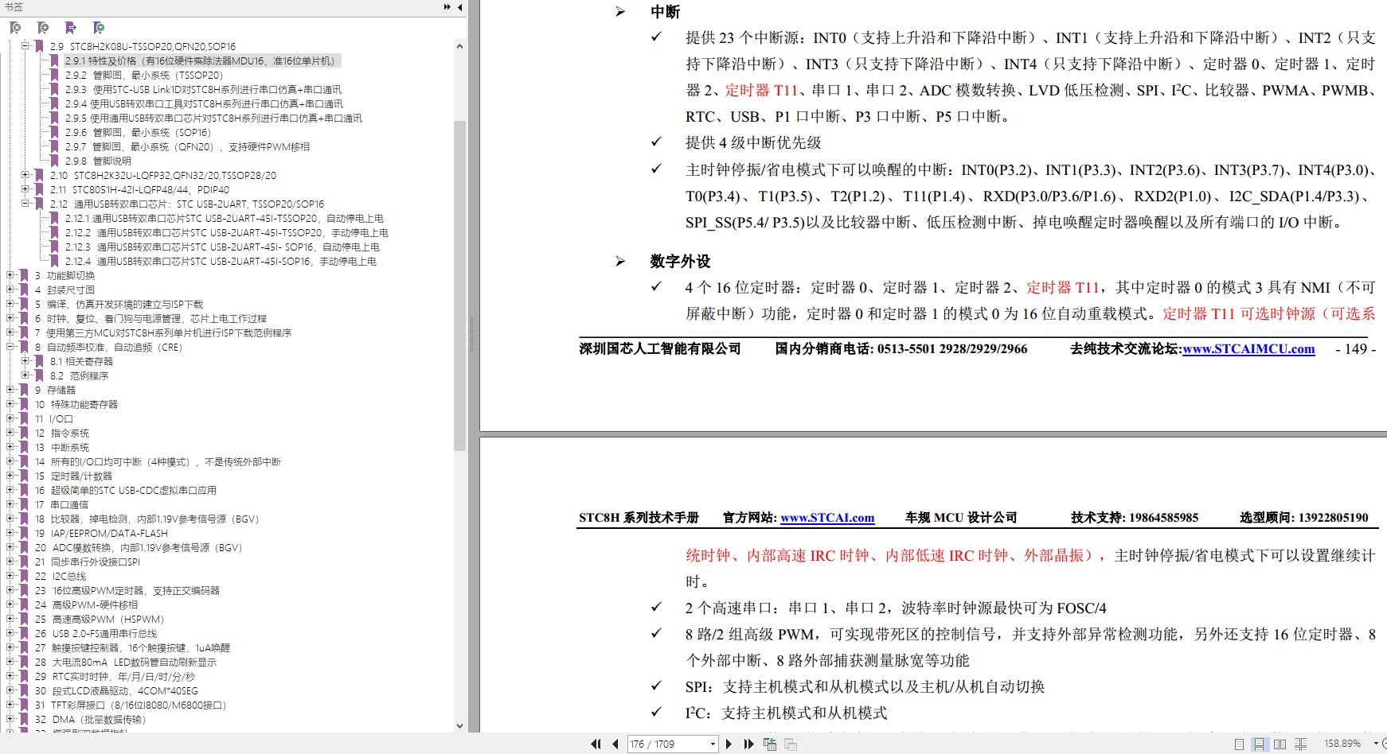1387x754 pixels.
Task: Click the delete bookmark icon
Action: (15, 28)
